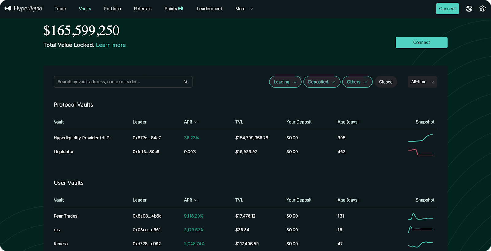The image size is (491, 251).
Task: Open the Referrals tab
Action: tap(143, 9)
